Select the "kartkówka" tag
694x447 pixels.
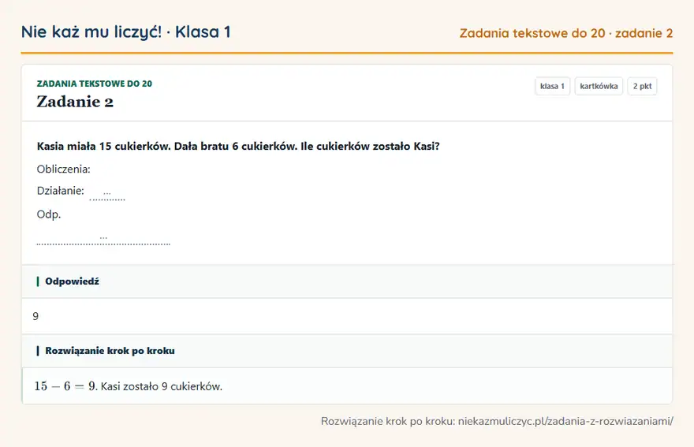[599, 86]
